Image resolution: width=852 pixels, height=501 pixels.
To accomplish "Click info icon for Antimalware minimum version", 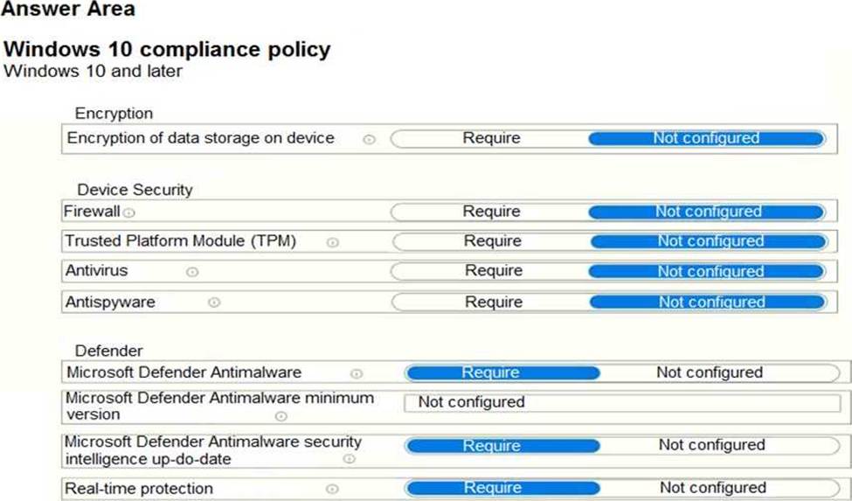I will 281,416.
